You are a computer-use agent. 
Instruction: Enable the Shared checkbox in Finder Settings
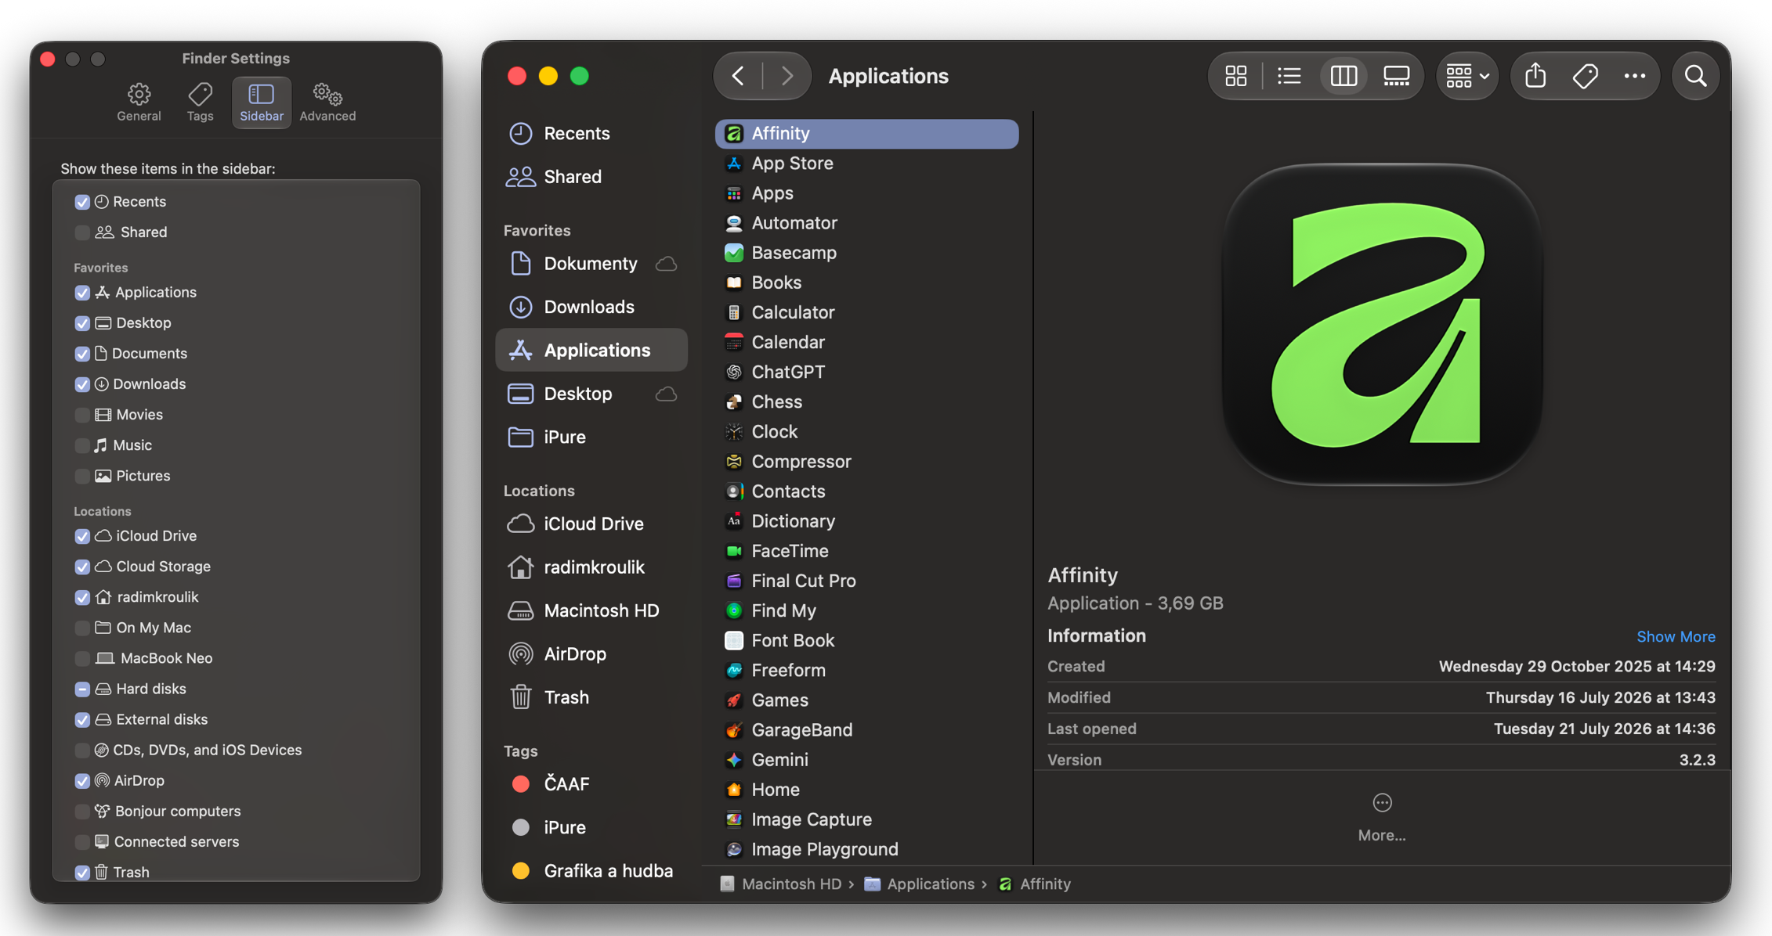82,232
